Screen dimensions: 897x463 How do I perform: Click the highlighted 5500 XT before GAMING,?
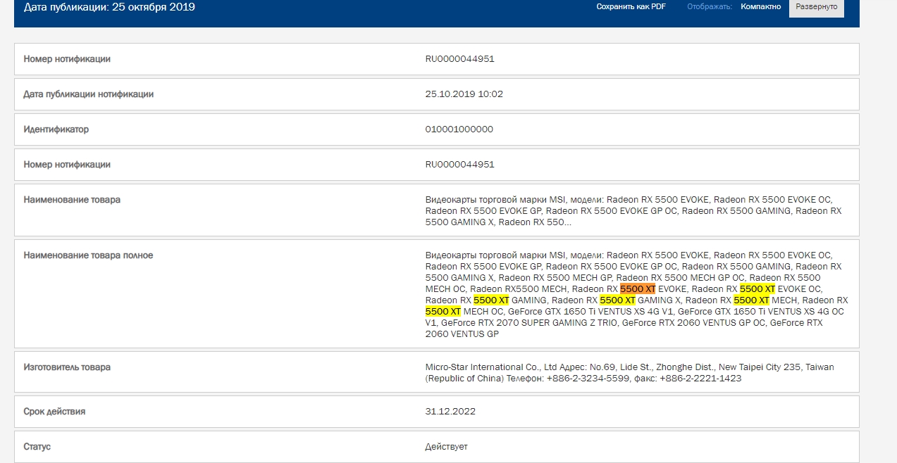point(491,300)
